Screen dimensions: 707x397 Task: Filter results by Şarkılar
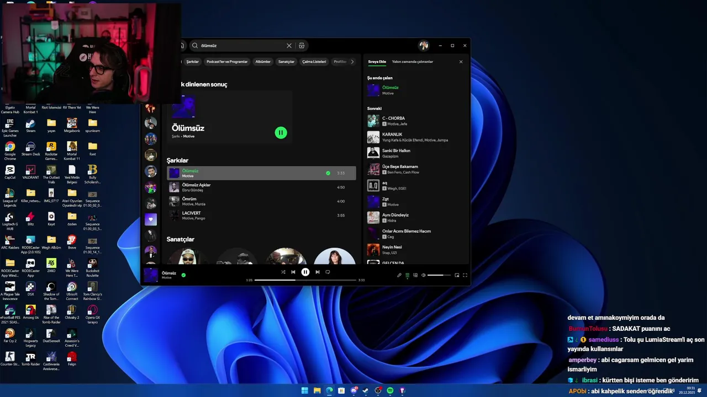click(x=192, y=62)
